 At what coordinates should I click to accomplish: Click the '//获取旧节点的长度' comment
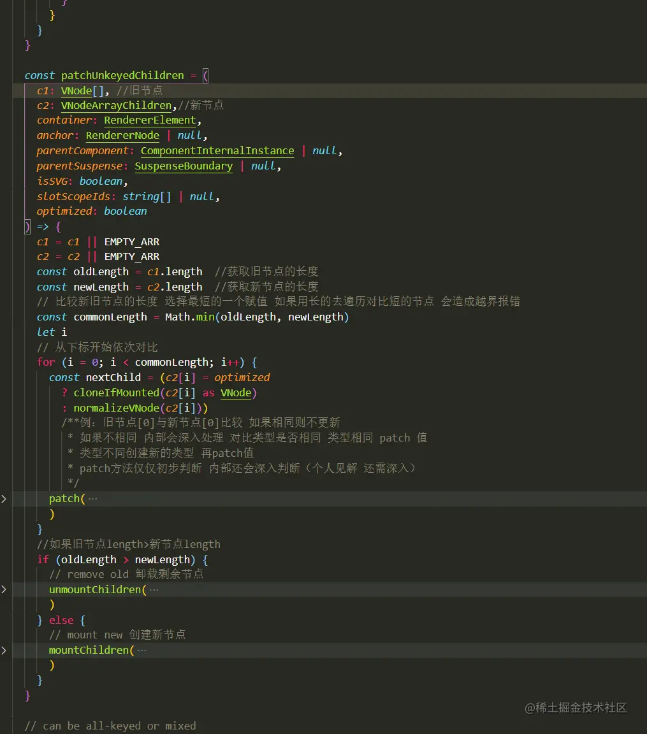pyautogui.click(x=266, y=271)
